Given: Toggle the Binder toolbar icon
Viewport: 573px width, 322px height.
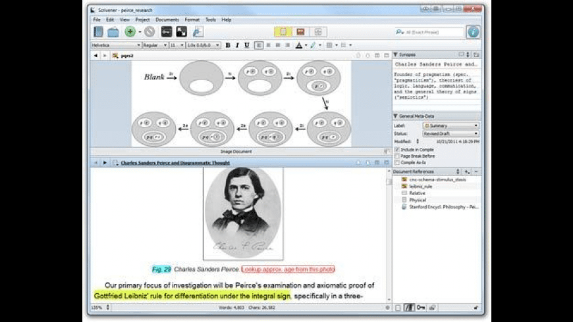Looking at the screenshot, I should point(98,32).
